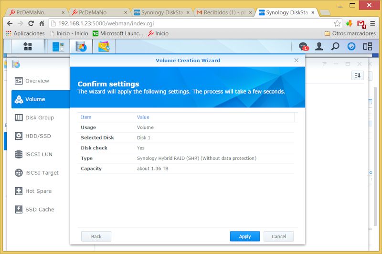Open the user options icon
Viewport: 382px width, 254px height.
(319, 46)
